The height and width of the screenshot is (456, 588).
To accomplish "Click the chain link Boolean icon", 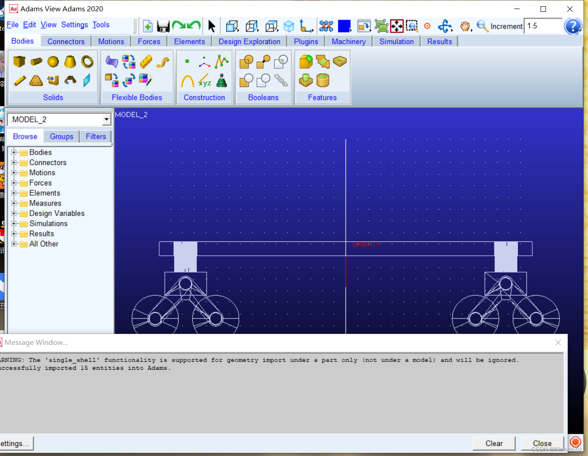I will coord(281,80).
